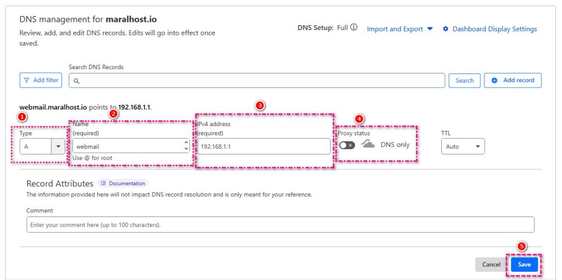The height and width of the screenshot is (280, 562).
Task: Click the IPv4 address field
Action: (x=263, y=146)
